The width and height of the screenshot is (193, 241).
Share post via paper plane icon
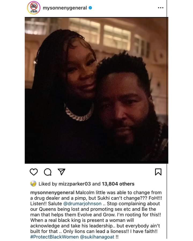[x=61, y=172]
